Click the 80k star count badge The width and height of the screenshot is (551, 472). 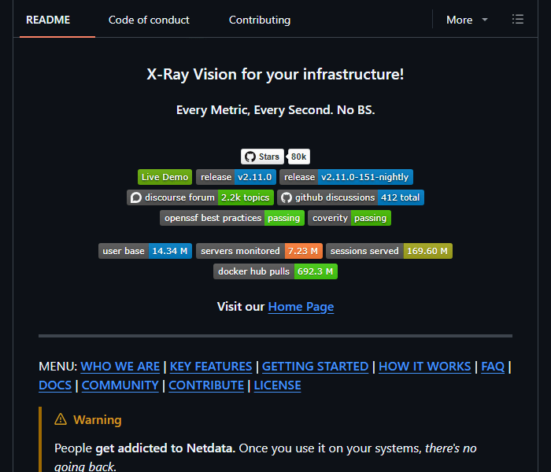(x=298, y=157)
